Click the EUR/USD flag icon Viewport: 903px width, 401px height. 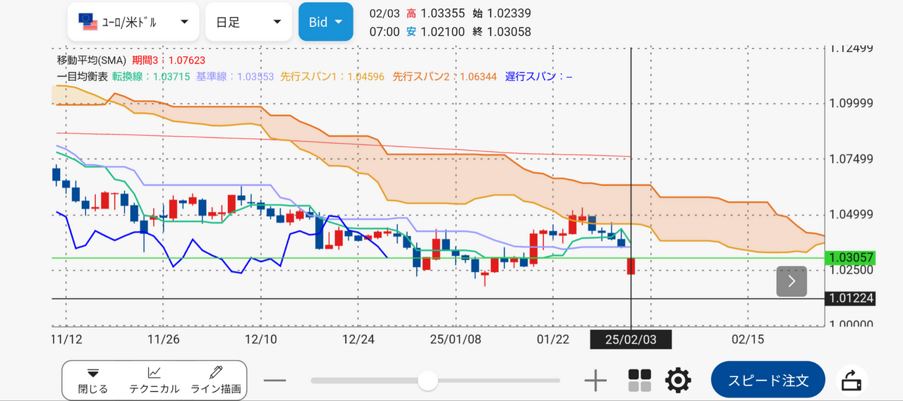coord(88,22)
